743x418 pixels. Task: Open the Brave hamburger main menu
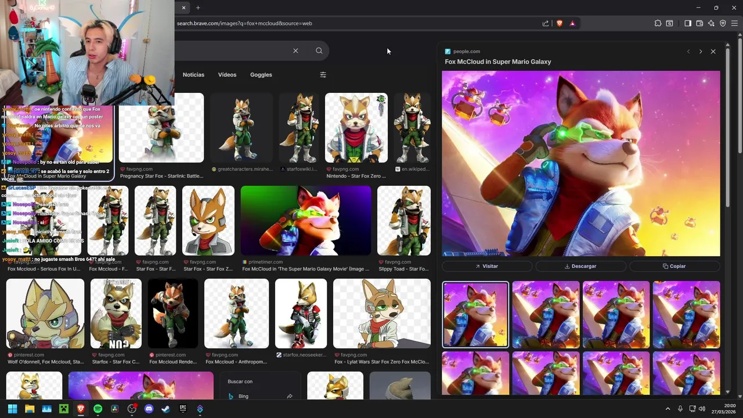[x=734, y=23]
